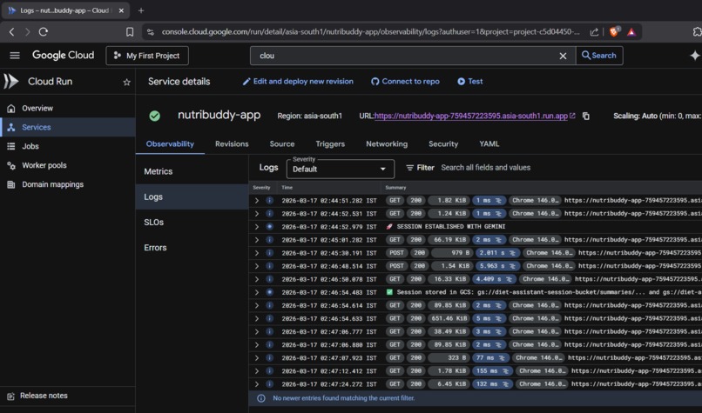
Task: Click the Google Cloud logo
Action: pos(63,55)
